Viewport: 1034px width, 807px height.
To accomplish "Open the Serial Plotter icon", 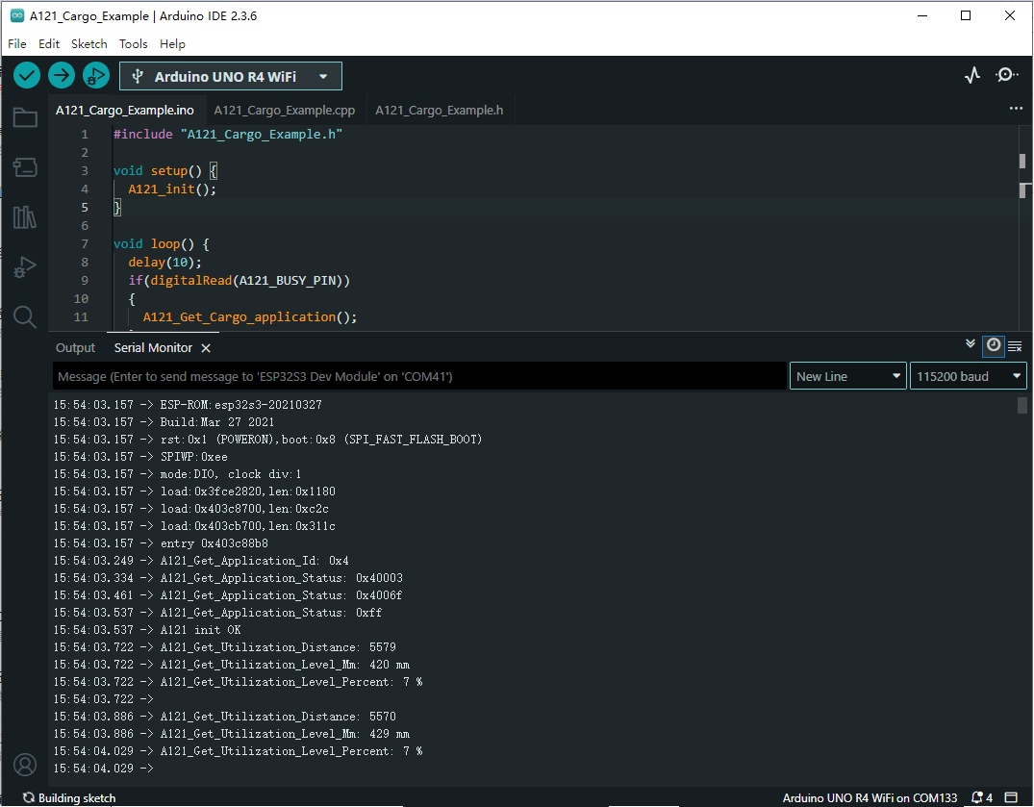I will click(972, 75).
